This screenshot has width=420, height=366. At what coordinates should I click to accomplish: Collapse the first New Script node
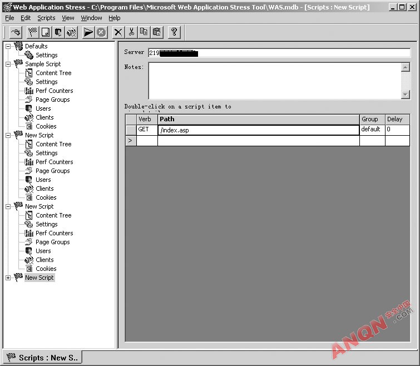8,136
